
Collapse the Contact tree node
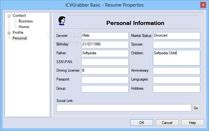[x=9, y=16]
